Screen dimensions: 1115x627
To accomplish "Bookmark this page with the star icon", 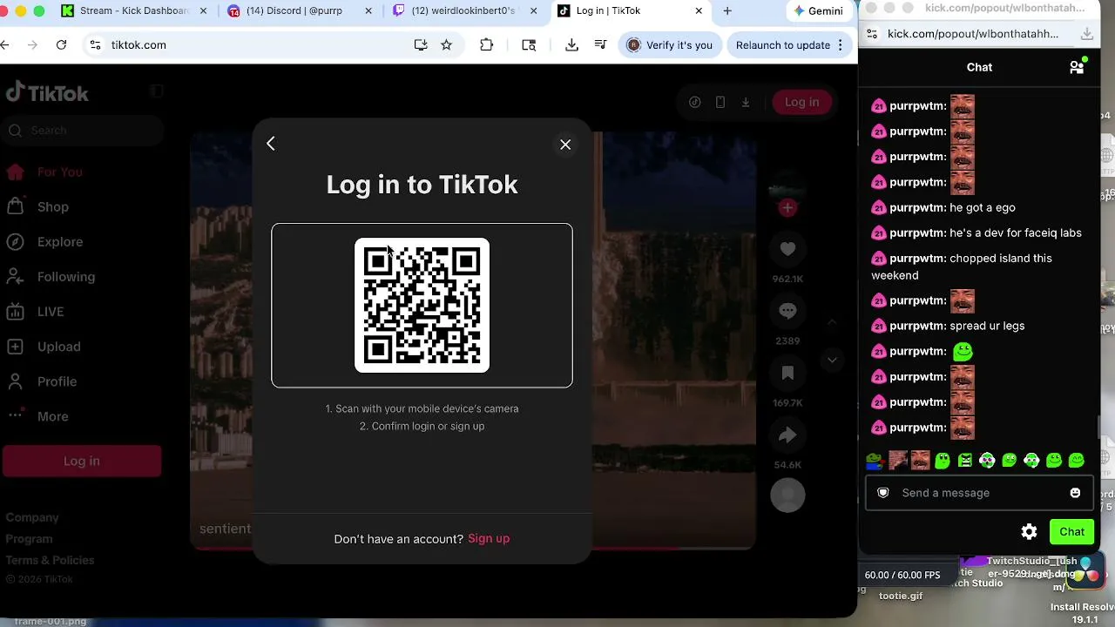I will (x=447, y=44).
